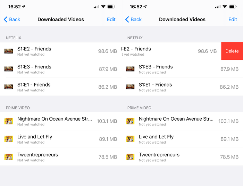Tap 'Downloaded Videos' title, left screen

point(61,19)
